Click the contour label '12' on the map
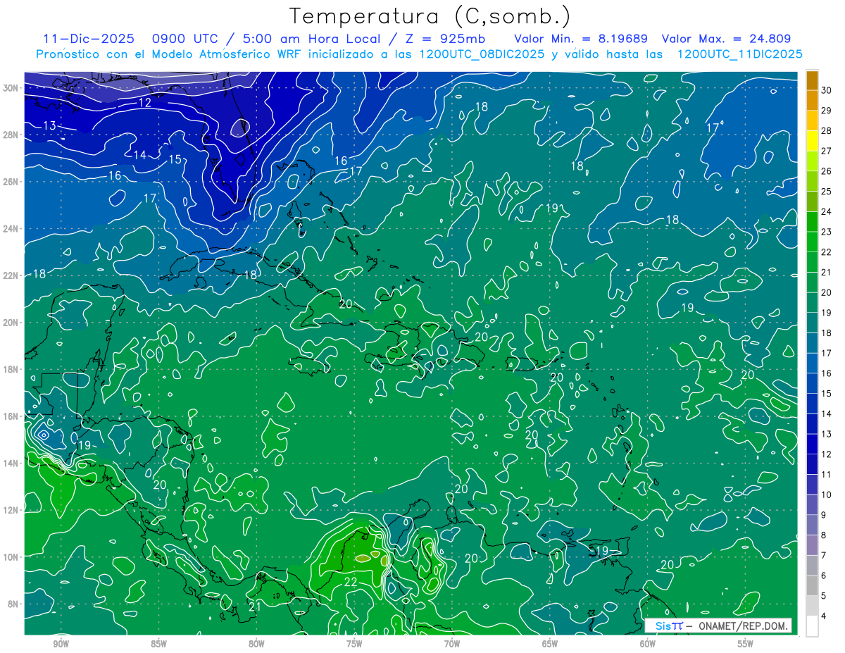This screenshot has width=845, height=653. [144, 103]
